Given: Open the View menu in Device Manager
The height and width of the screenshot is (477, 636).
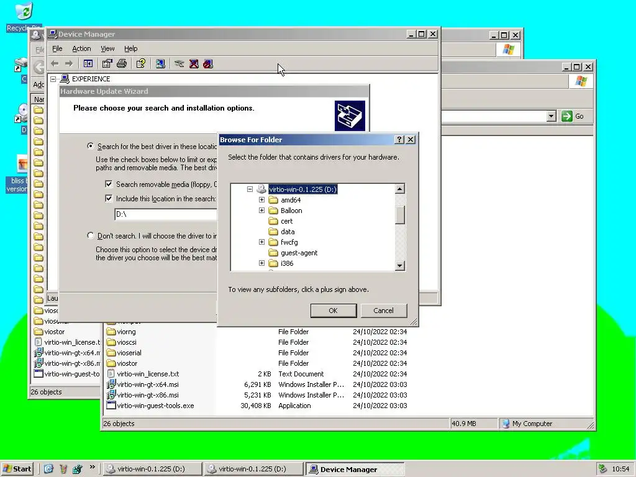Looking at the screenshot, I should click(x=107, y=48).
